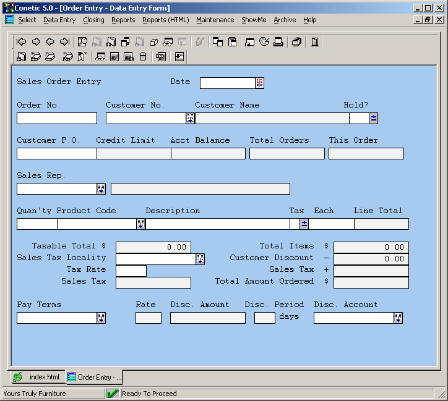Open the Reports (HTML) menu
The height and width of the screenshot is (401, 448).
tap(165, 20)
